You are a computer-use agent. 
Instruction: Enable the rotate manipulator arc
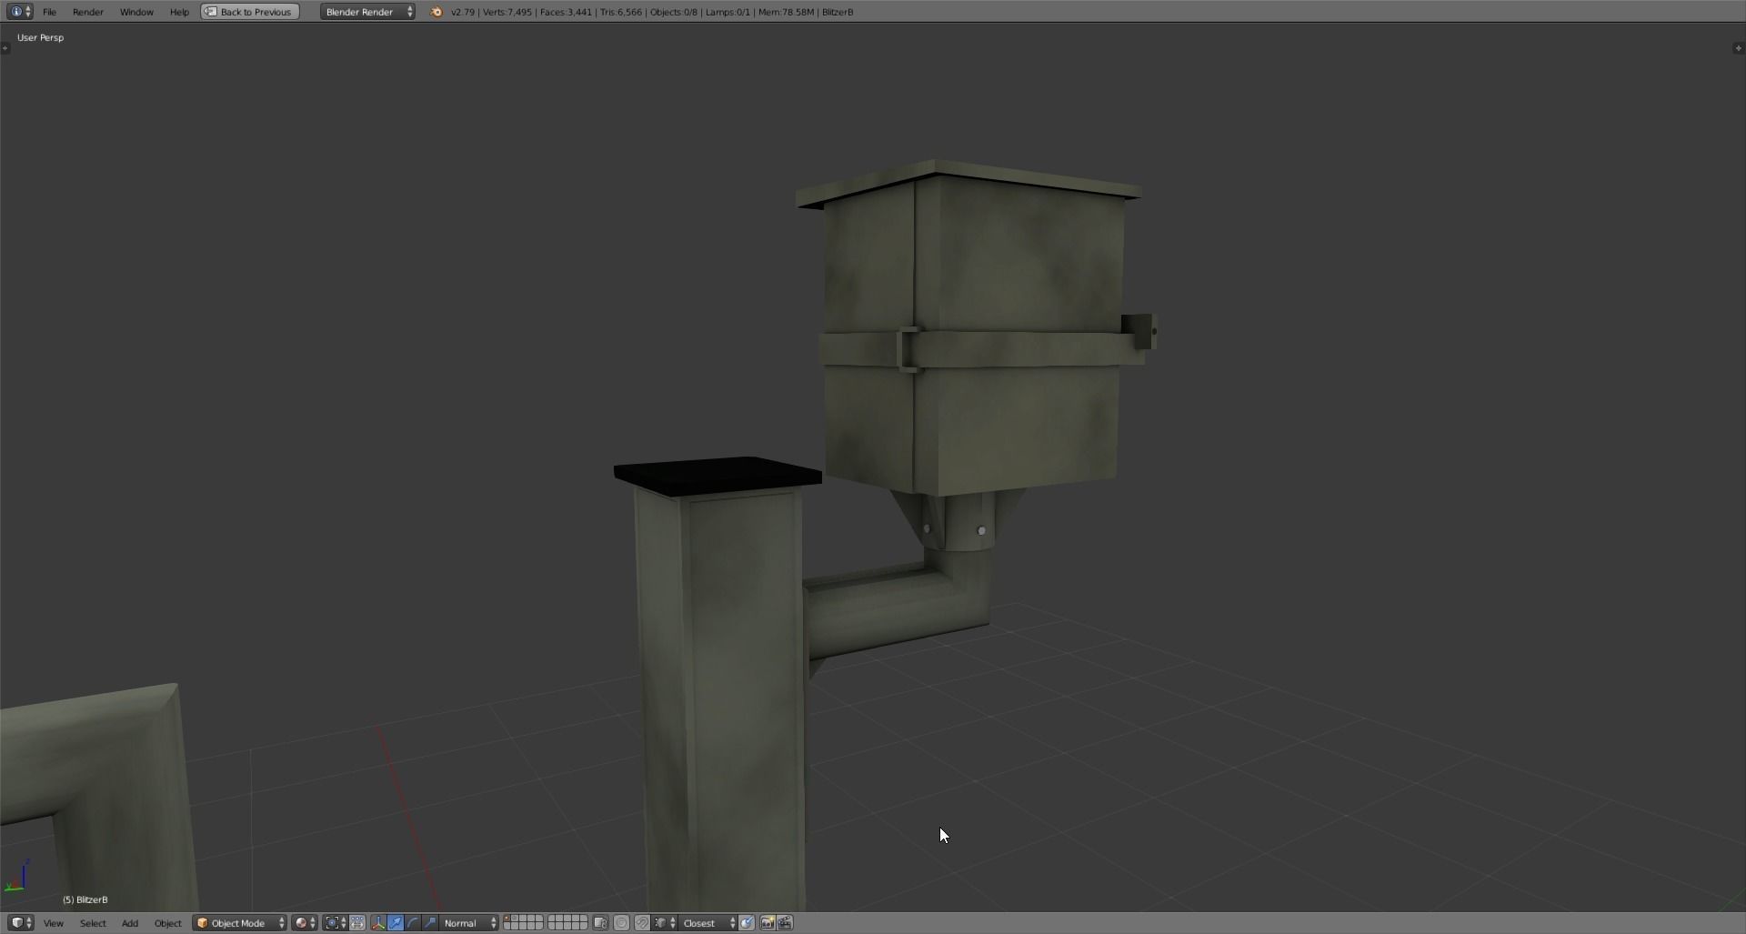coord(413,923)
